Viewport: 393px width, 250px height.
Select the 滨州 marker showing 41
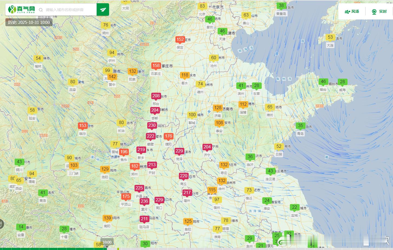pos(241,86)
